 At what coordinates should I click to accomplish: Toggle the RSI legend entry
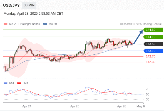[x=9, y=83]
